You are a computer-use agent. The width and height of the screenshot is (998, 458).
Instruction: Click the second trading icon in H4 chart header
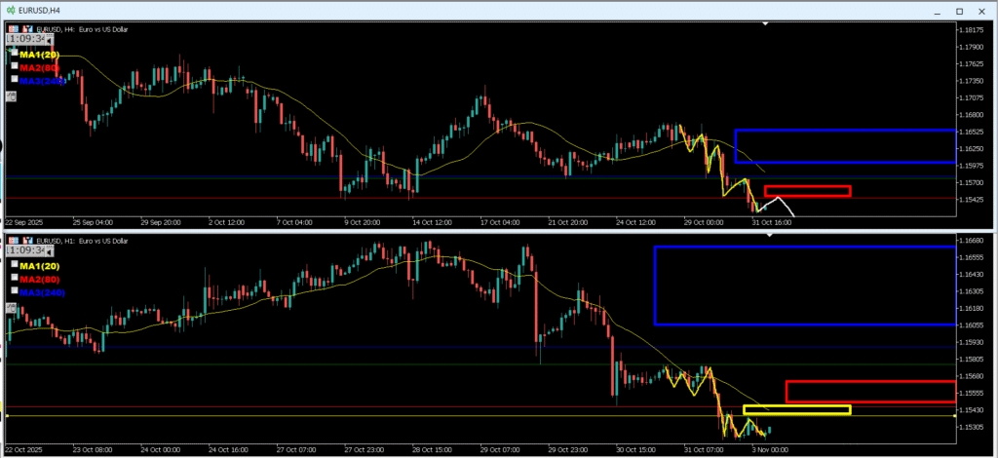[x=28, y=29]
